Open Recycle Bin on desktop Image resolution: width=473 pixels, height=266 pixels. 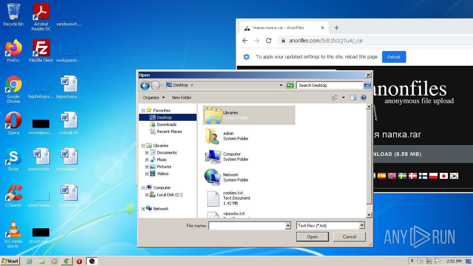pos(13,15)
